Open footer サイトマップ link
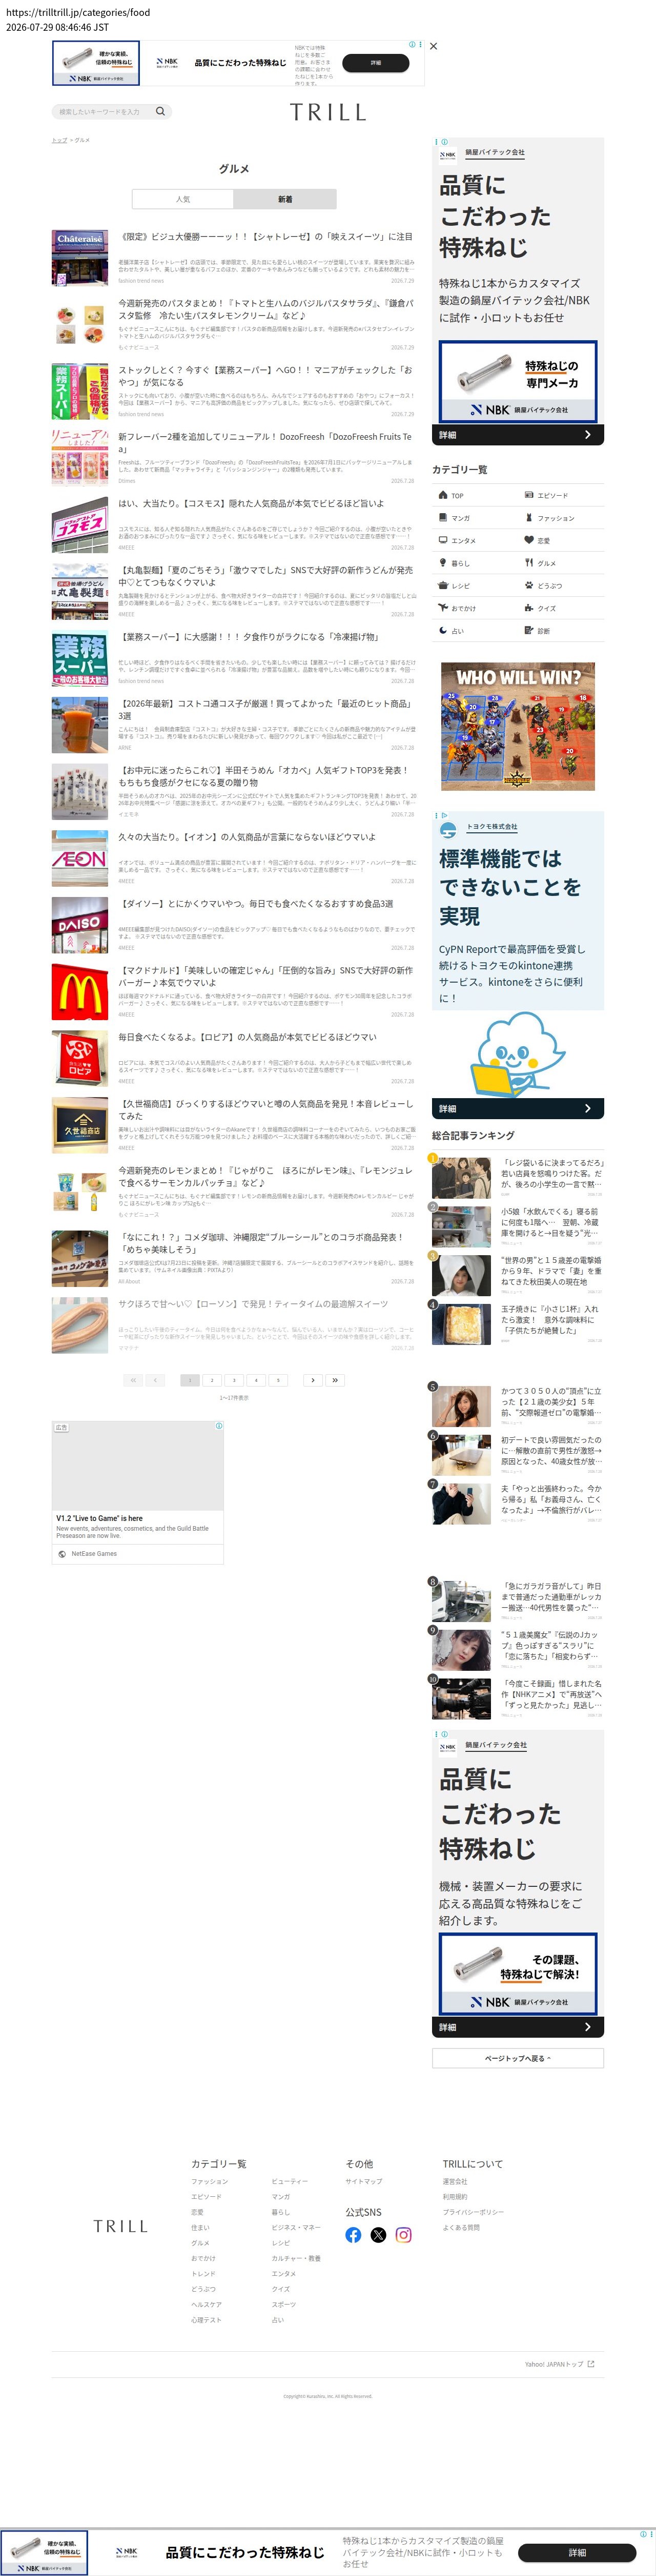 coord(363,2181)
